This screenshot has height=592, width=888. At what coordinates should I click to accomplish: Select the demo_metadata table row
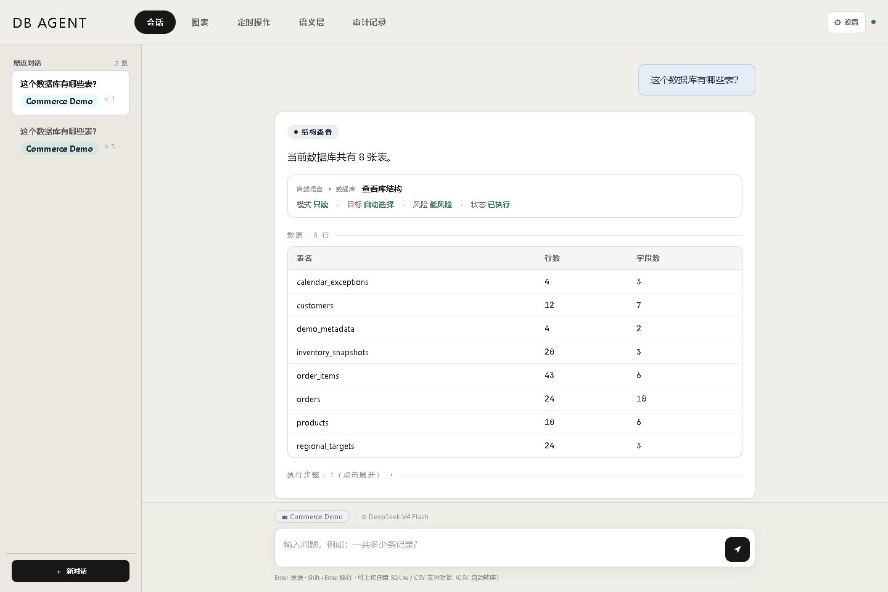click(x=515, y=329)
